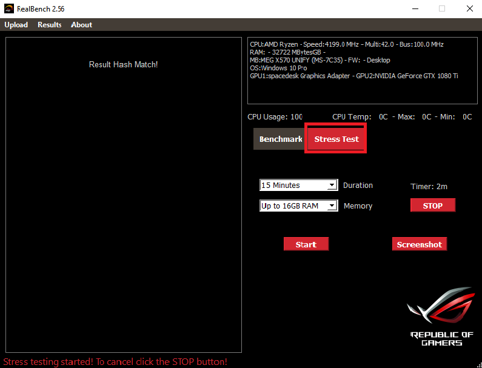Click the RAM 32722 MBytes info line
Screen dimensions: 482x368
(x=288, y=52)
